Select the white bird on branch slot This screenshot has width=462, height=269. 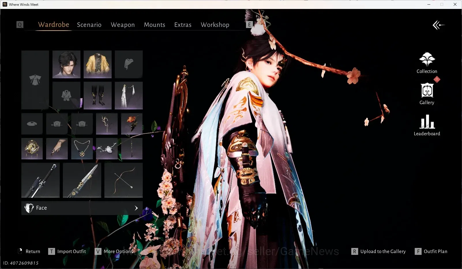pos(107,149)
